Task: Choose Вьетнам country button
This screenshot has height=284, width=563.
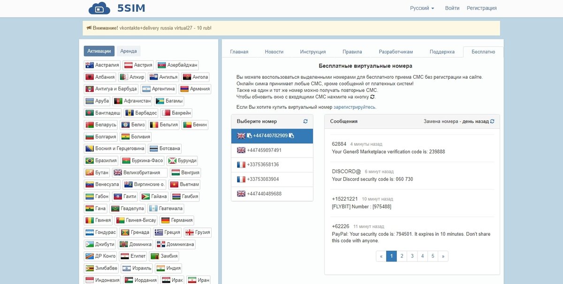Action: pyautogui.click(x=185, y=185)
